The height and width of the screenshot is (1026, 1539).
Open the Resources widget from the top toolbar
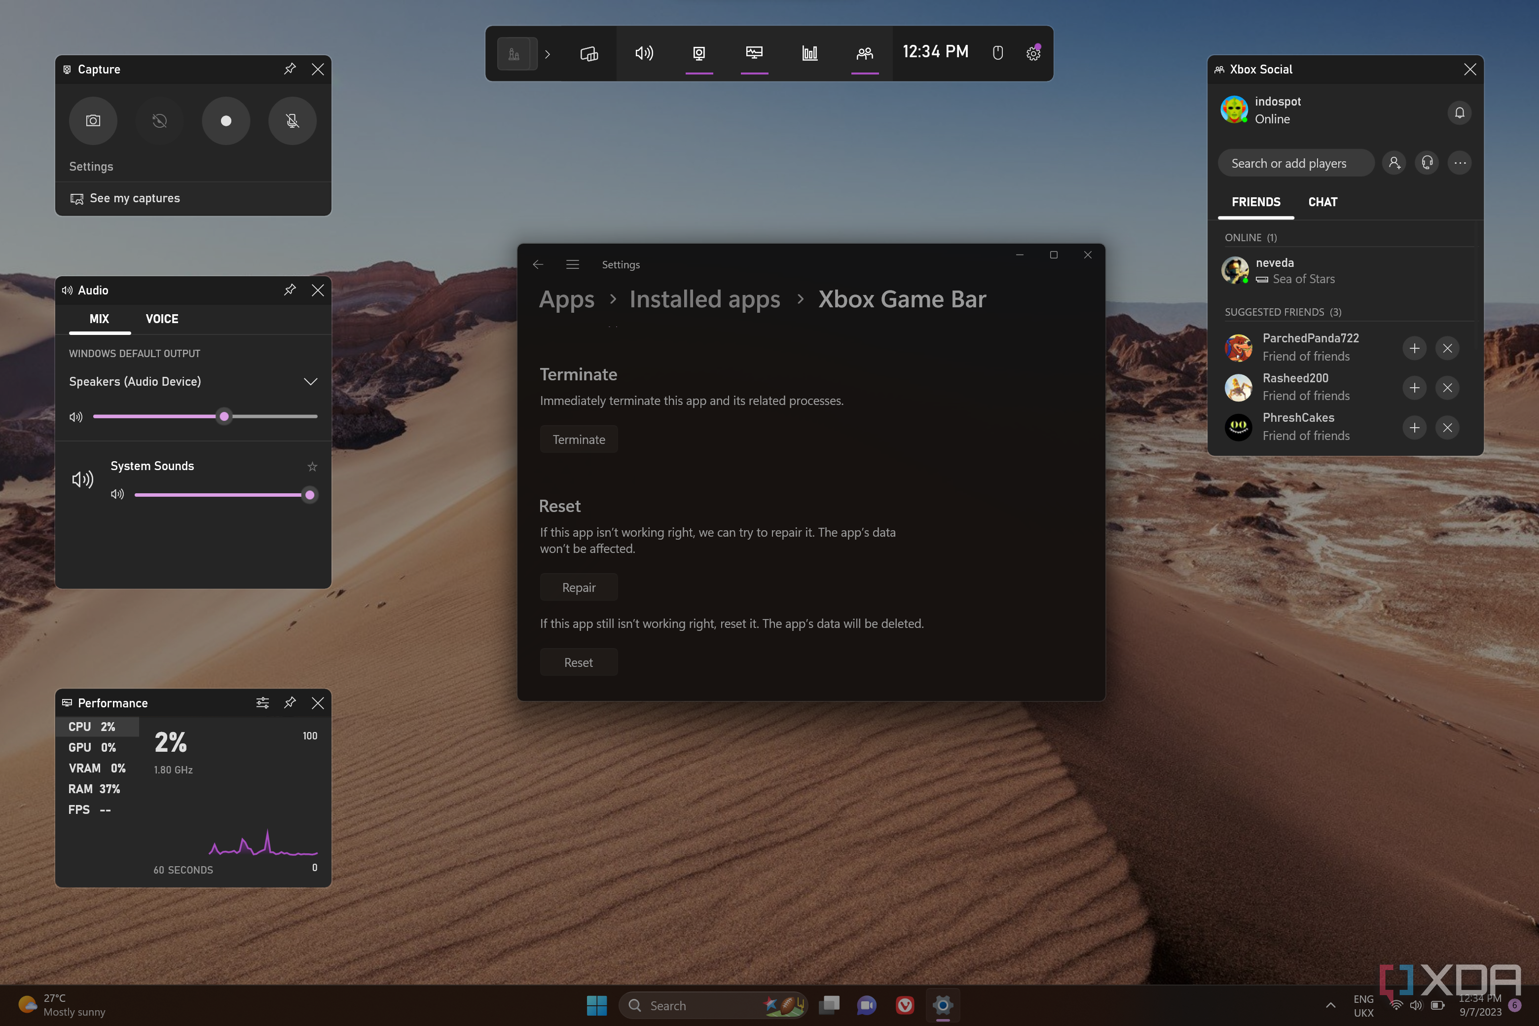[x=809, y=54]
